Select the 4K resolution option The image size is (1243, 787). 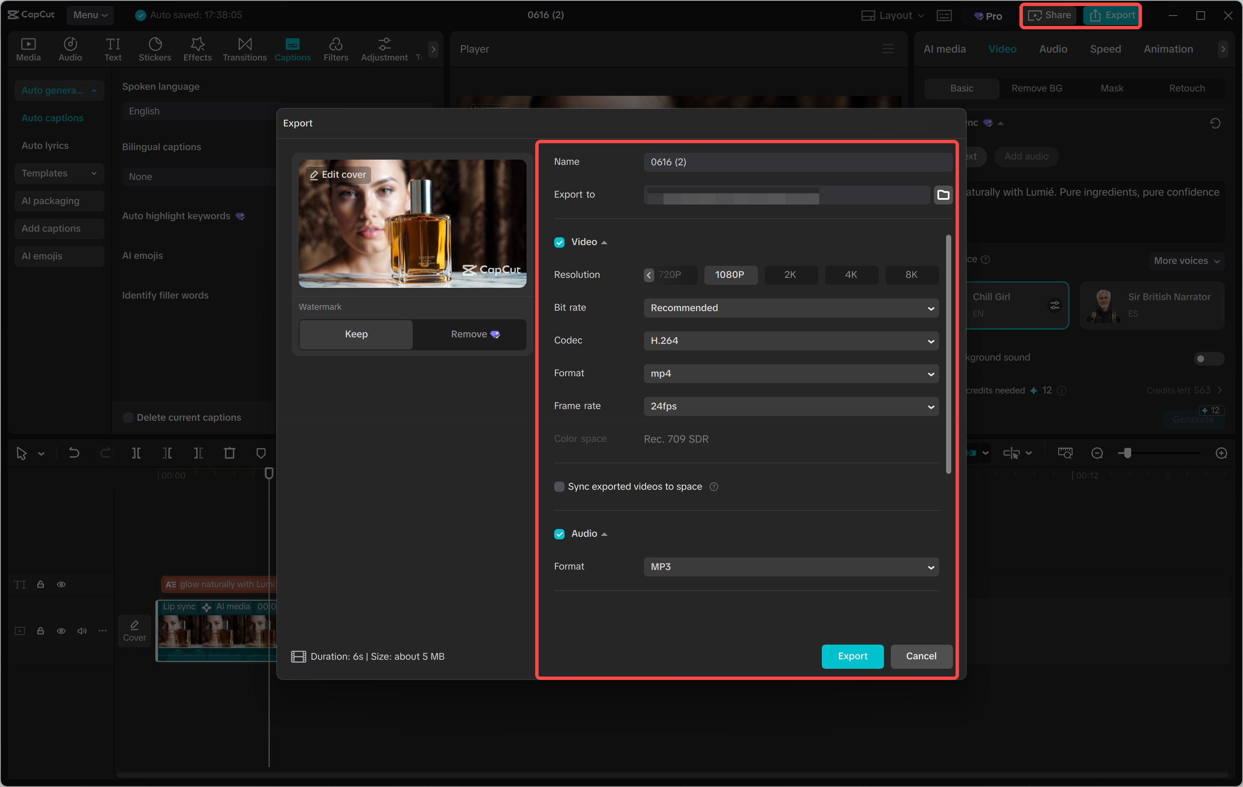tap(851, 274)
